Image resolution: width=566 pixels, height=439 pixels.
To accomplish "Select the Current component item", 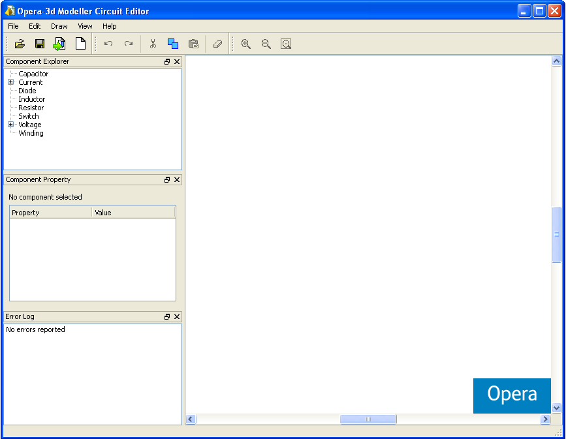I will tap(30, 82).
